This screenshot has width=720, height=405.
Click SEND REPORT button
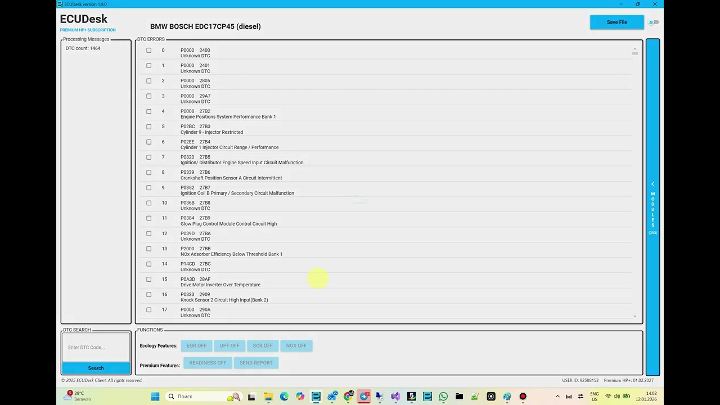pyautogui.click(x=256, y=363)
